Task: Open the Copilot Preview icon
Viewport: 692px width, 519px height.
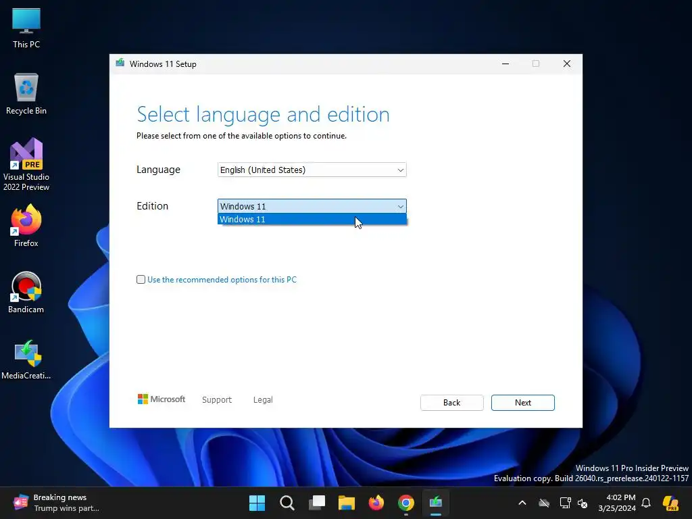Action: [x=671, y=503]
